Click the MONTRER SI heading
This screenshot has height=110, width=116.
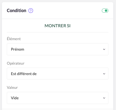click(58, 26)
